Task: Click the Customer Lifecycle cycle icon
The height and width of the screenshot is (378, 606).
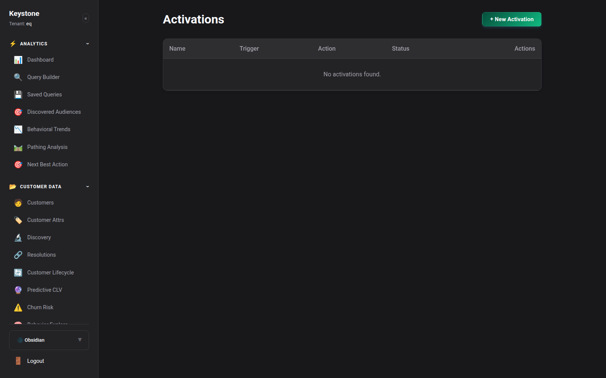Action: (x=18, y=273)
